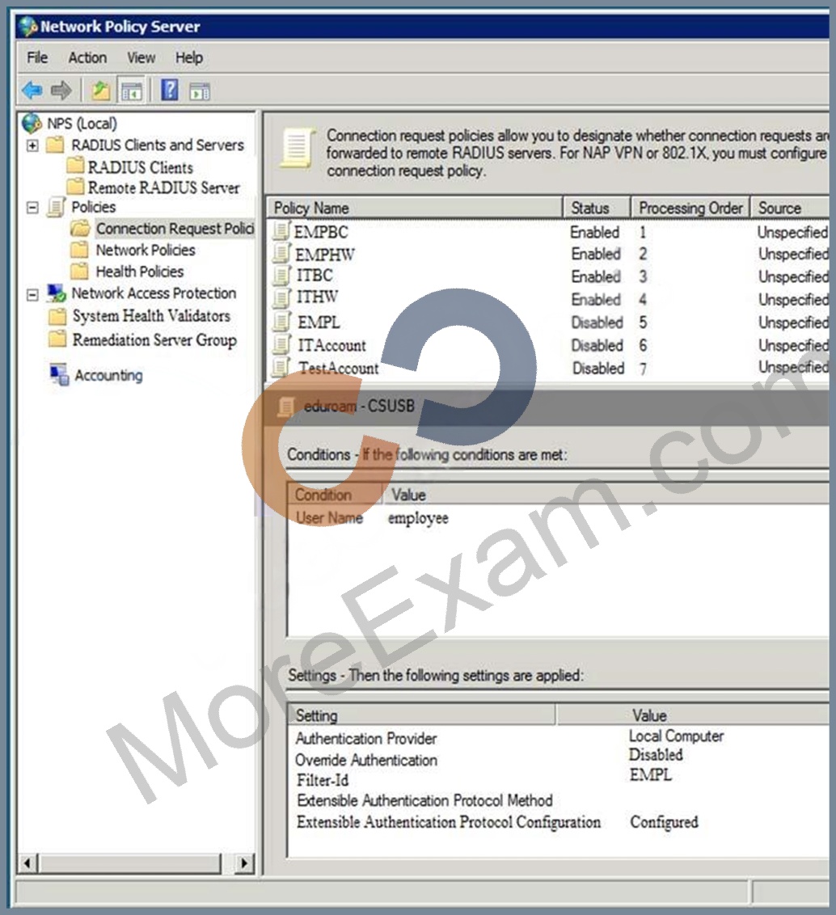
Task: Click the Forward arrow toolbar icon
Action: click(x=61, y=91)
